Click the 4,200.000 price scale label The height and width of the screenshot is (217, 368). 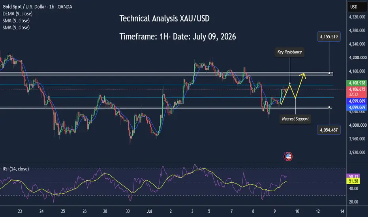357,58
